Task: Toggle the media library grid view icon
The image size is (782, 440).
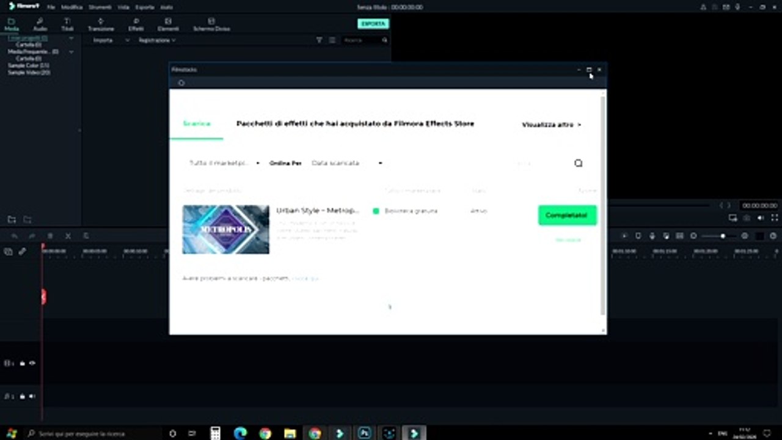Action: (332, 40)
